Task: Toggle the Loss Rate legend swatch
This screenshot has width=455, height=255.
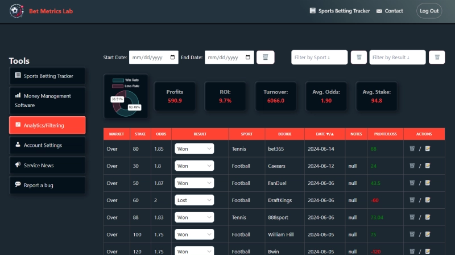Action: (118, 86)
